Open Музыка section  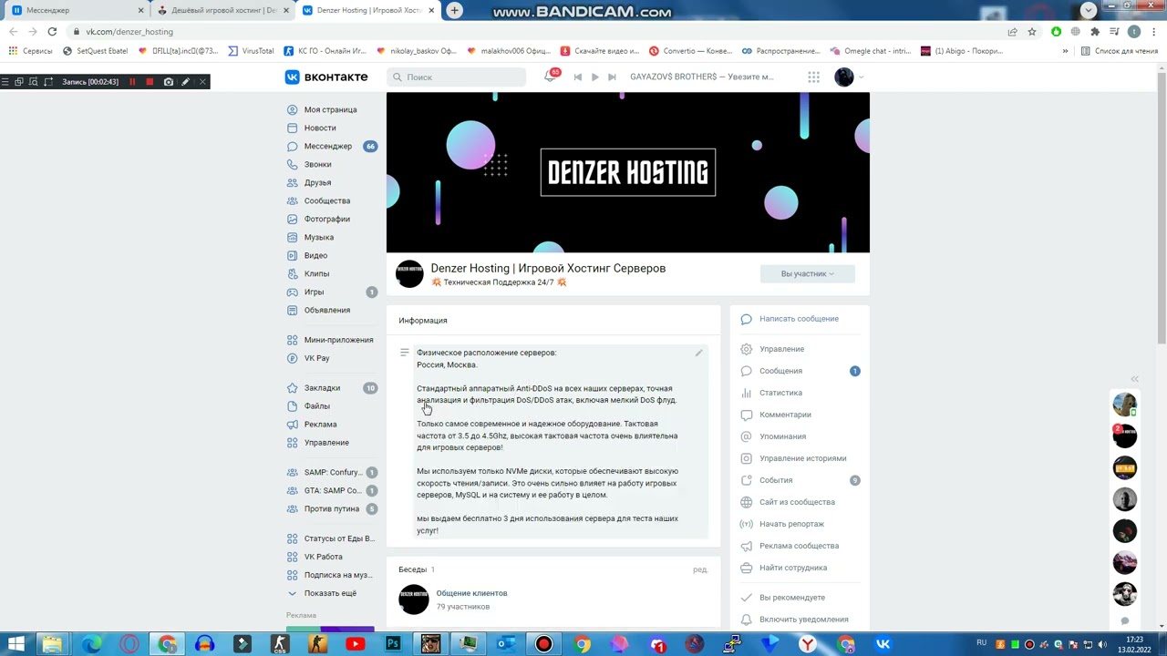click(318, 237)
